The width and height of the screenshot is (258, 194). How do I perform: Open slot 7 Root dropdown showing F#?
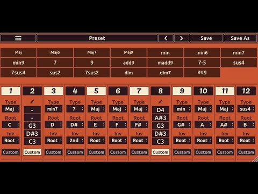click(139, 124)
